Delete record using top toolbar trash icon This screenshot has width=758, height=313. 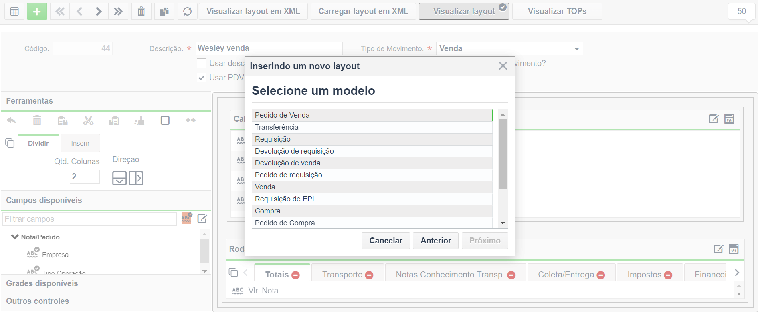click(141, 11)
